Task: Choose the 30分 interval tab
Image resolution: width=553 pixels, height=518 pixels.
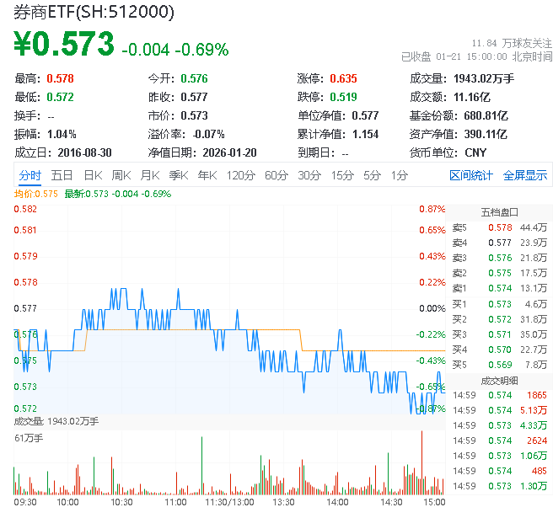Action: pos(309,175)
